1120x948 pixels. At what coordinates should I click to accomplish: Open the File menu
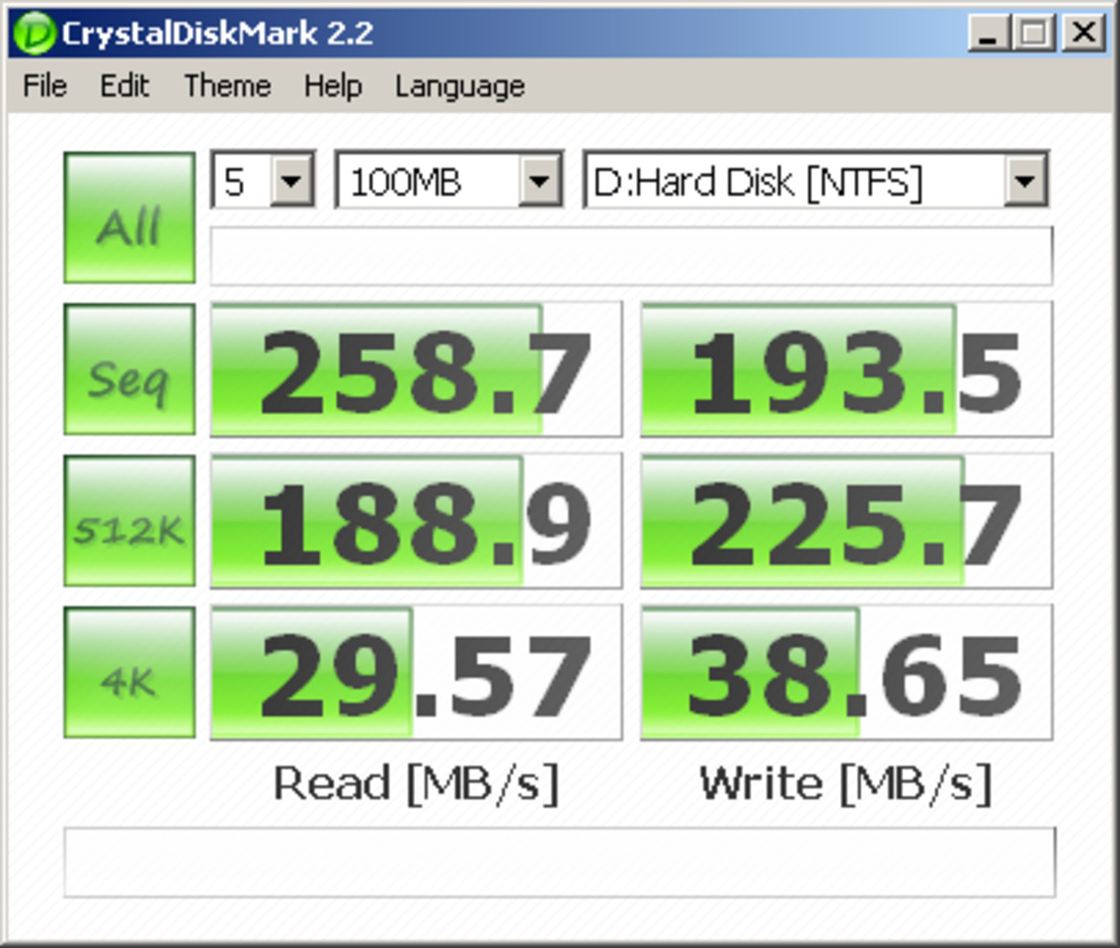(x=45, y=86)
